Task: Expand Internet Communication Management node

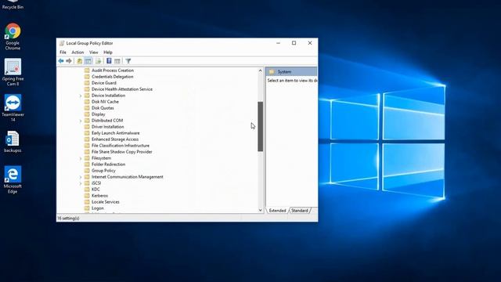Action: click(x=81, y=177)
